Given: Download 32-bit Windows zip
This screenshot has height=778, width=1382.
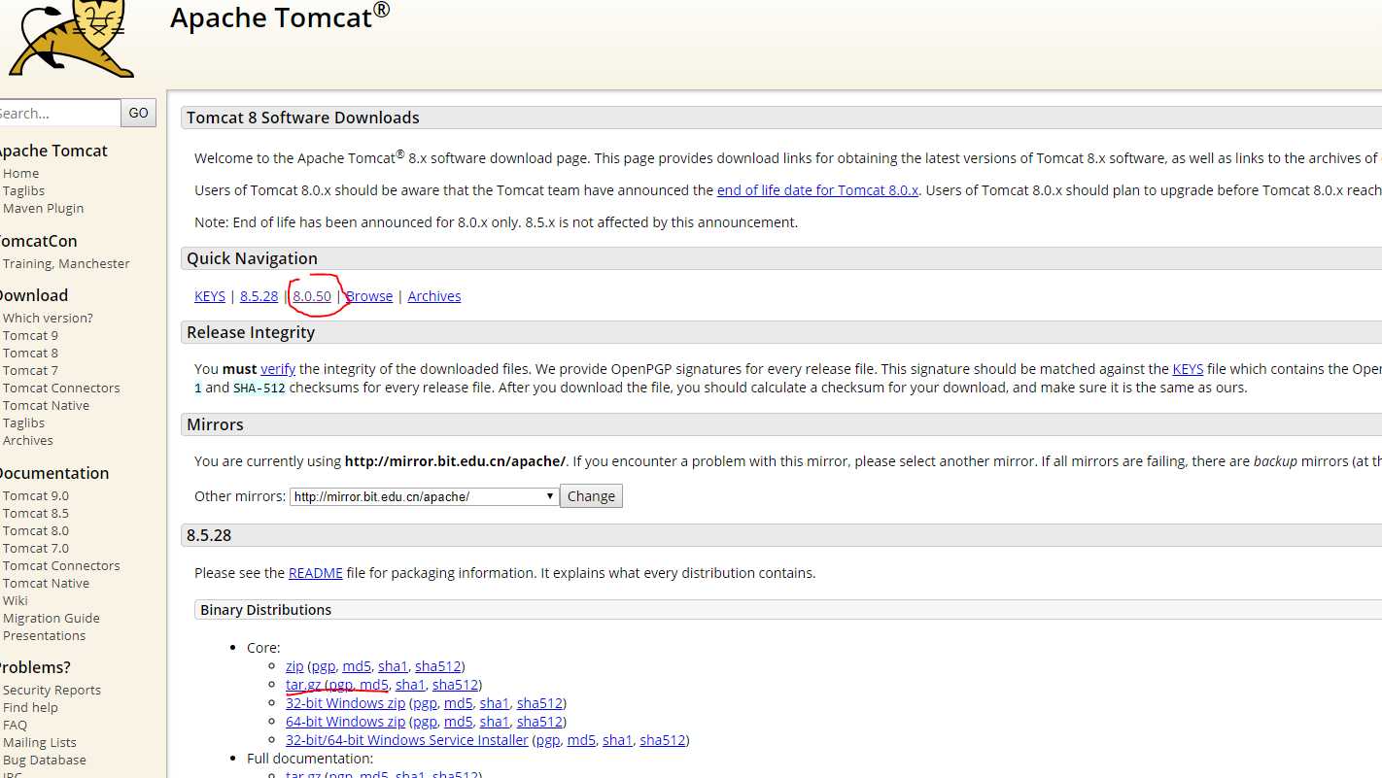Looking at the screenshot, I should point(346,703).
